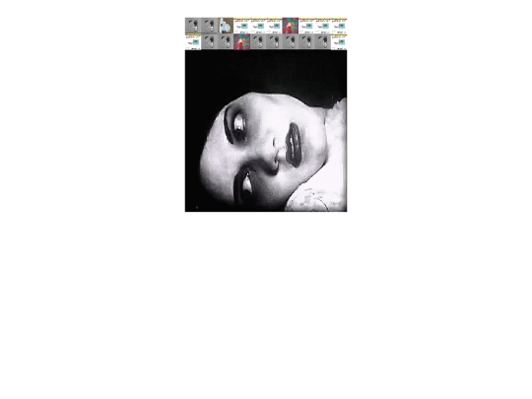This screenshot has width=532, height=399.
Task: Open the ninth thumbnail in second row, gray face
Action: coord(323,41)
